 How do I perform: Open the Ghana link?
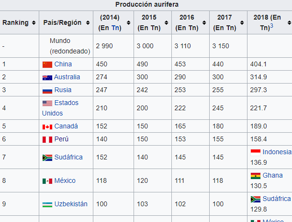[x=273, y=176]
